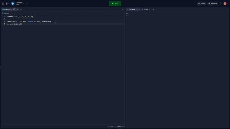The height and width of the screenshot is (129, 230).
Task: Click the 'lambda' keyword in line 3
Action: pyautogui.click(x=30, y=21)
